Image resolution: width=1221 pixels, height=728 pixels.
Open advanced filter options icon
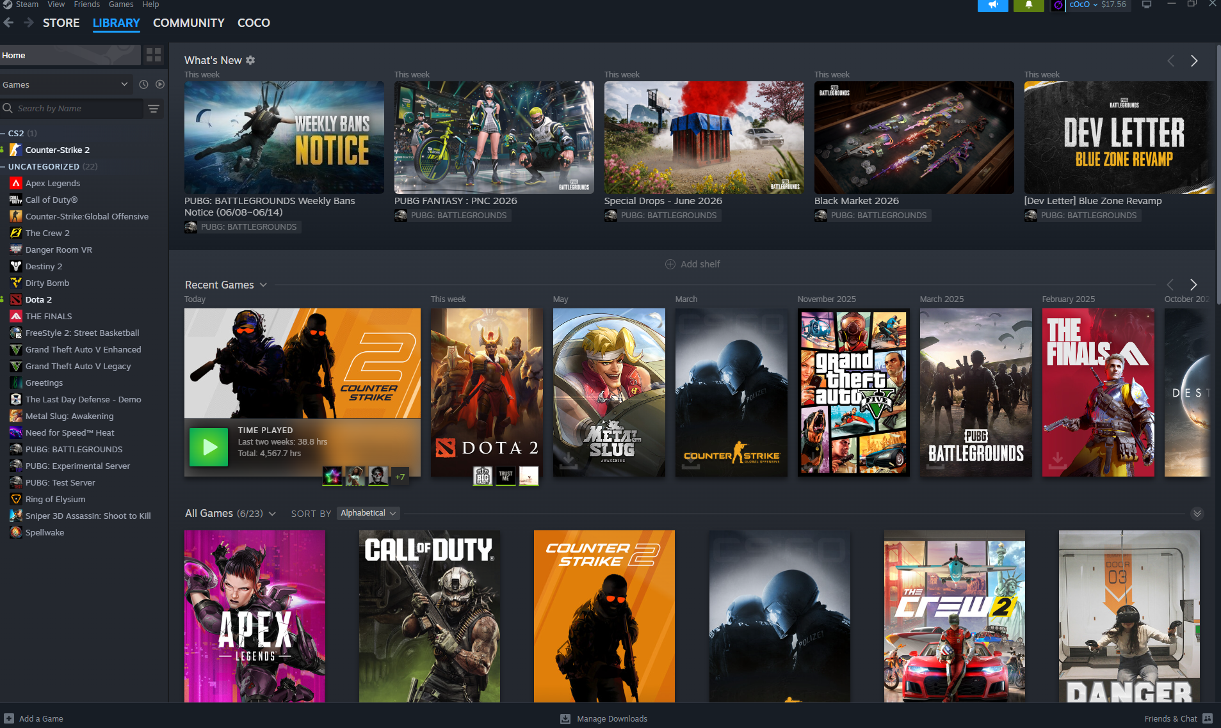point(154,109)
